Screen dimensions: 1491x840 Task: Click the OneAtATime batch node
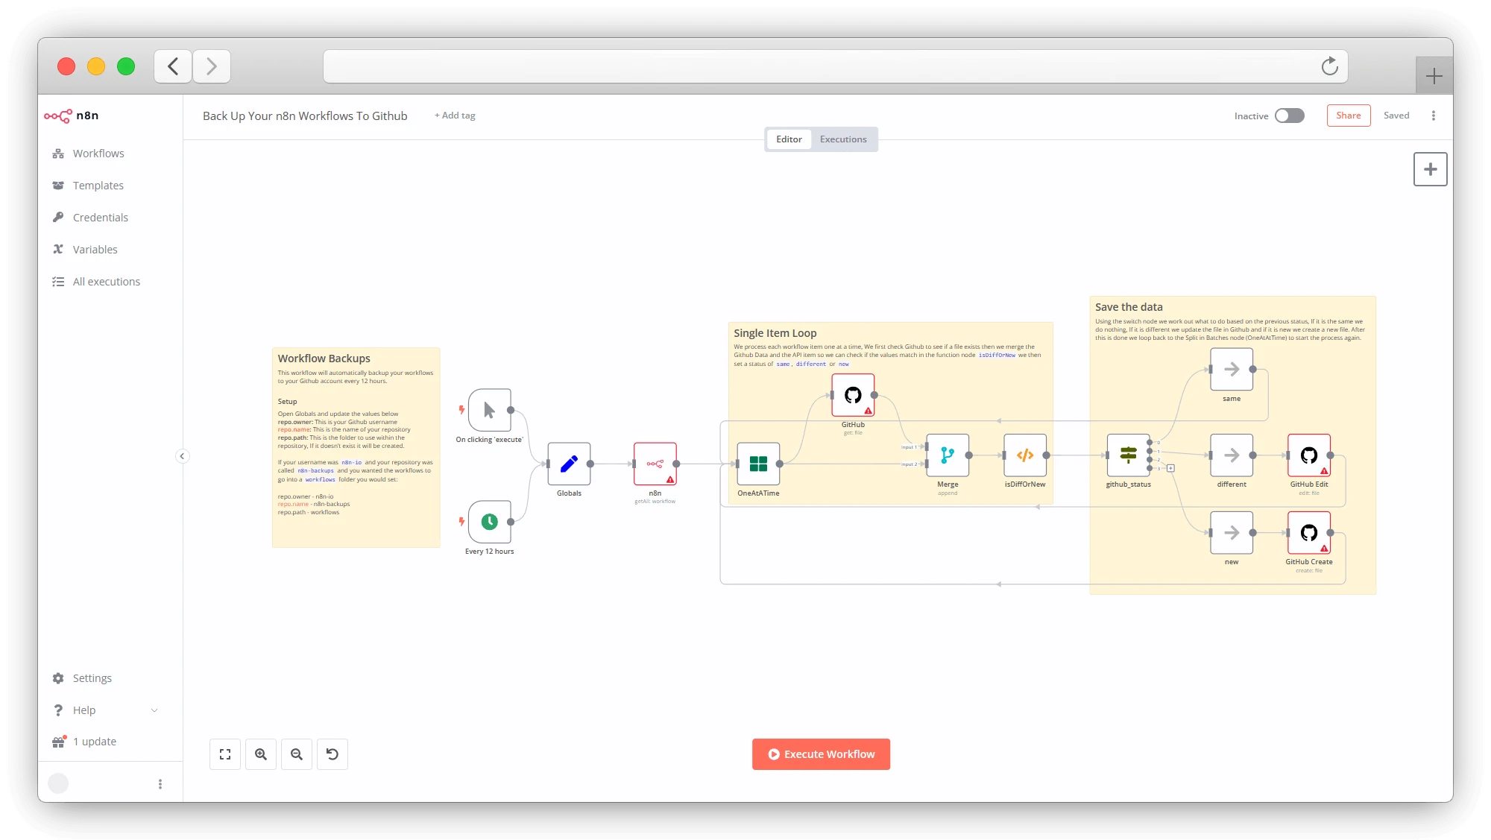click(x=758, y=464)
